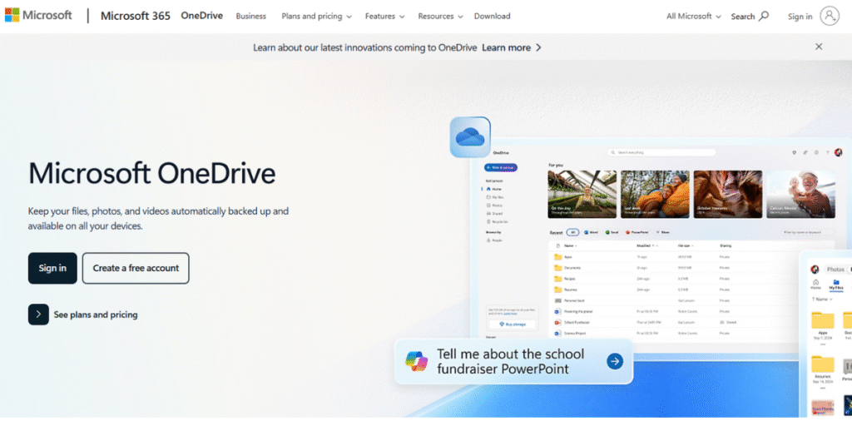Open the More filter pill

coord(663,232)
